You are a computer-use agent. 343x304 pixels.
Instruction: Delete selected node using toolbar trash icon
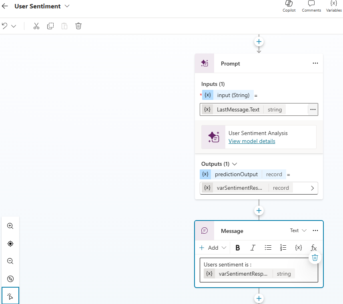tap(78, 26)
